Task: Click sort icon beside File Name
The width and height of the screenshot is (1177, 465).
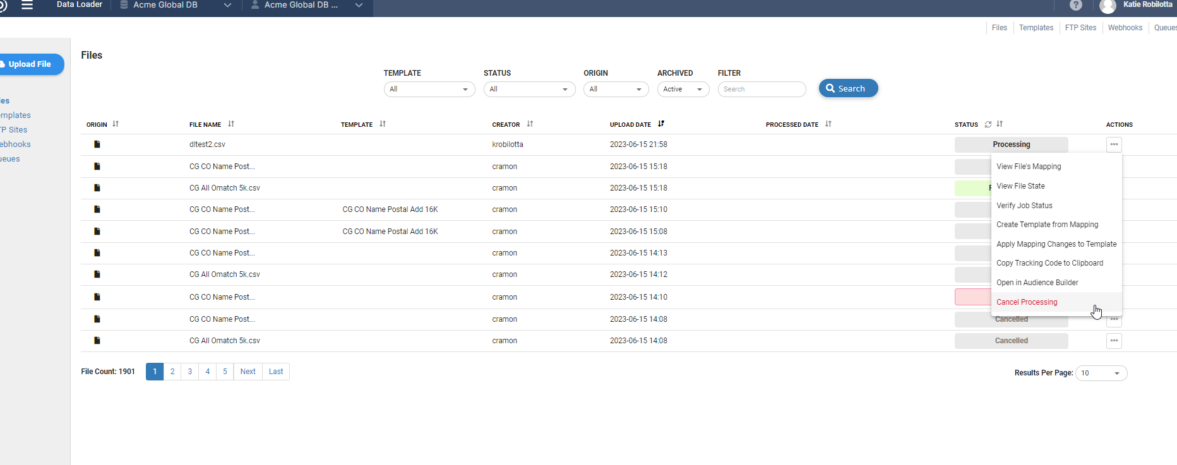Action: point(231,124)
